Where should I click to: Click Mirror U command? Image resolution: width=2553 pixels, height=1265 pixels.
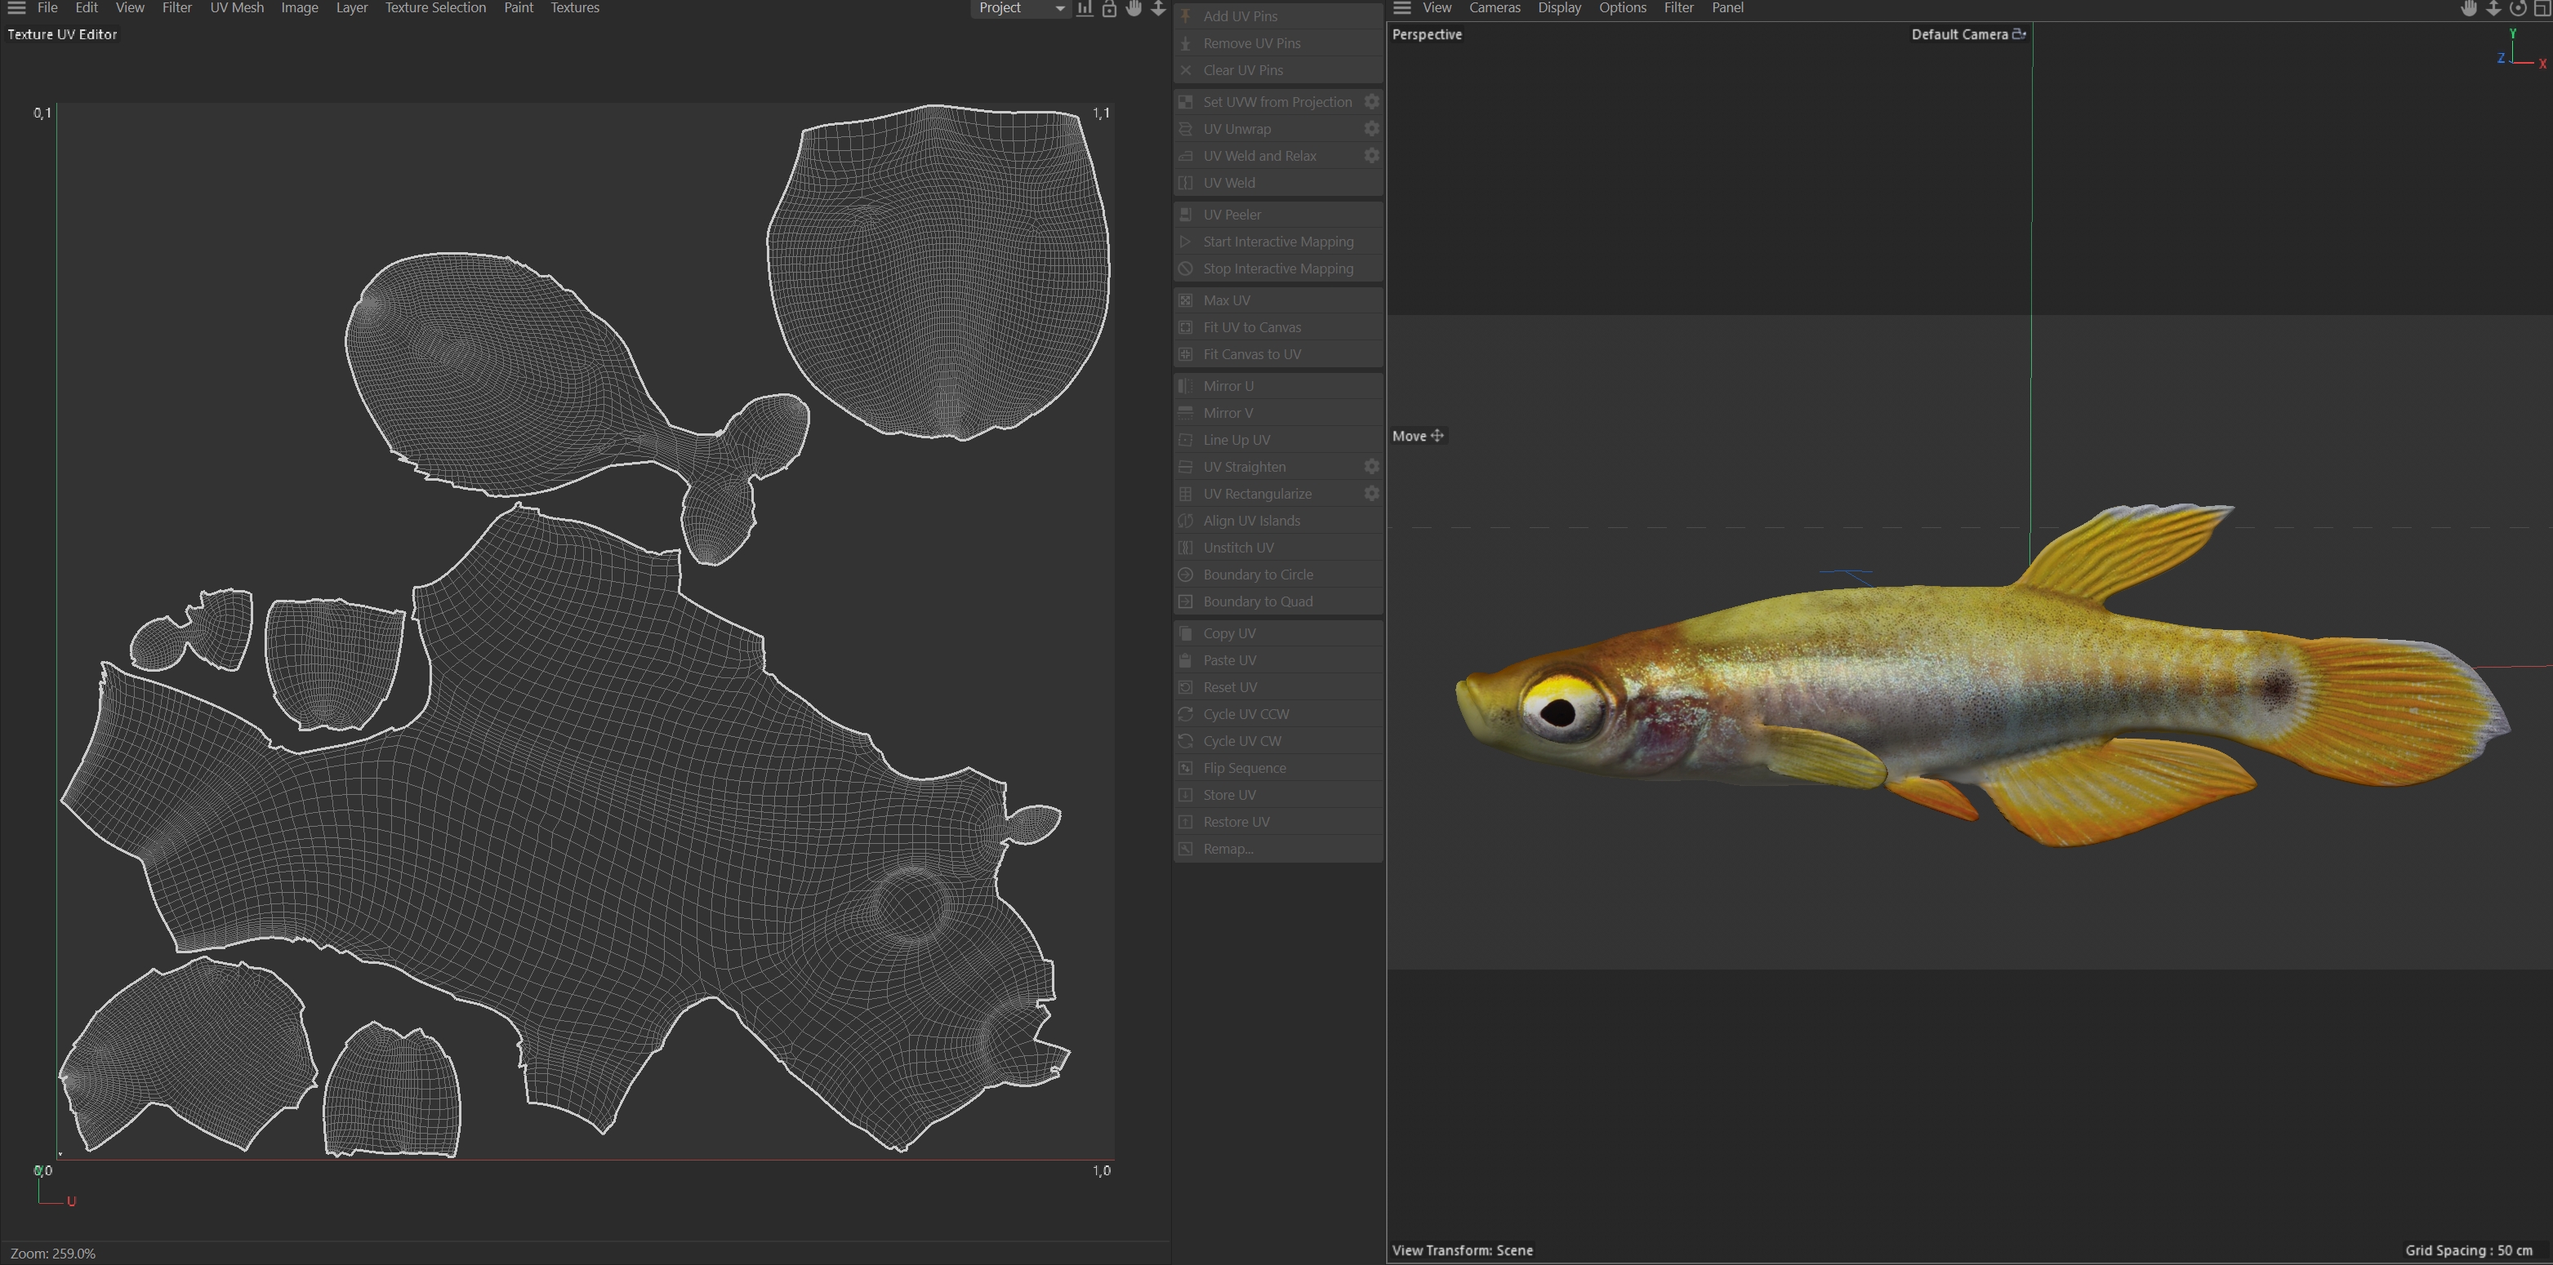[x=1228, y=385]
